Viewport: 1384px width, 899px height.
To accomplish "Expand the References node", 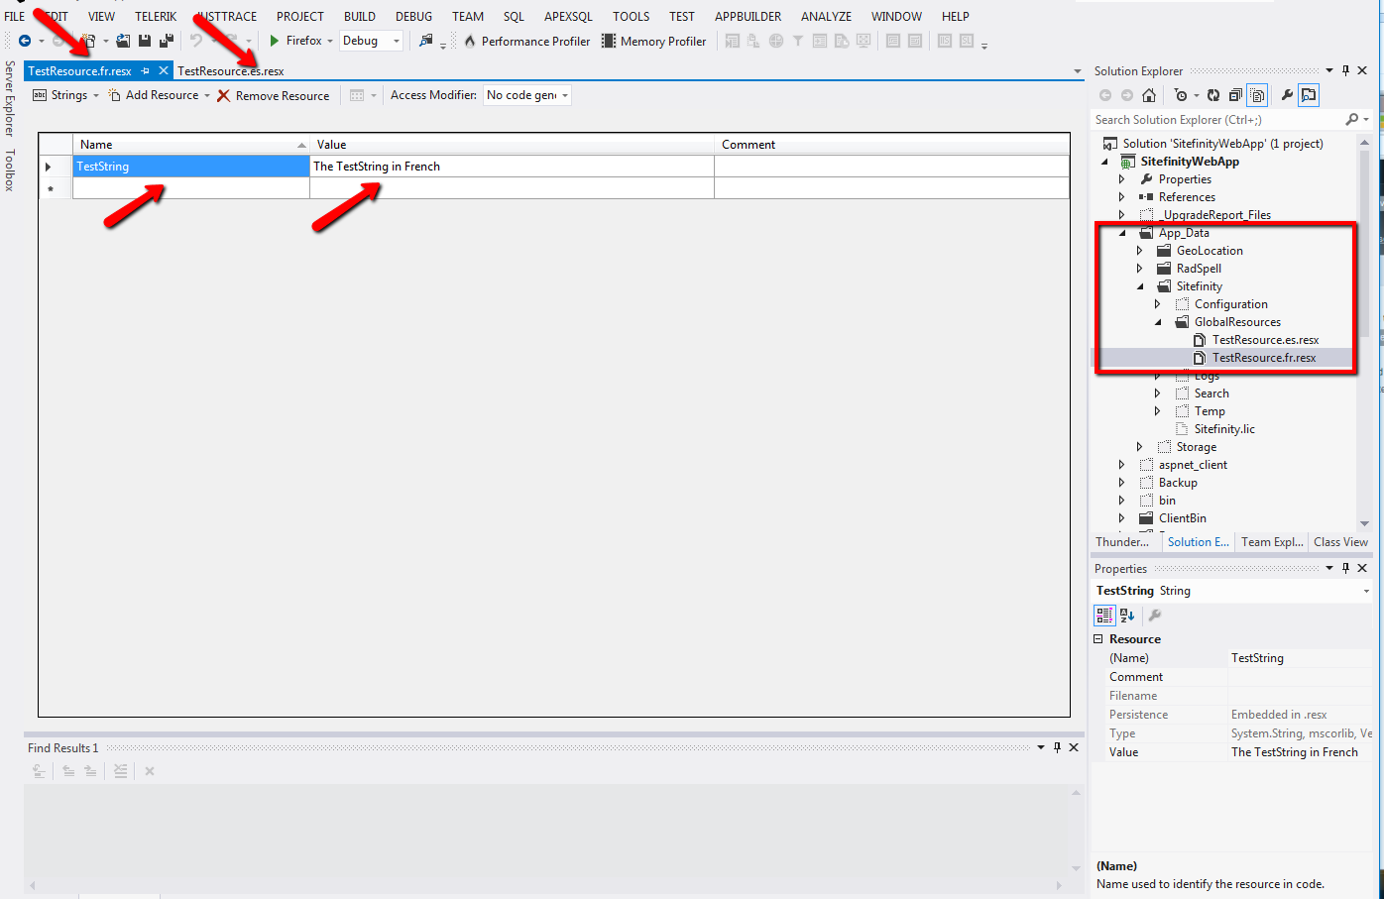I will coord(1122,197).
